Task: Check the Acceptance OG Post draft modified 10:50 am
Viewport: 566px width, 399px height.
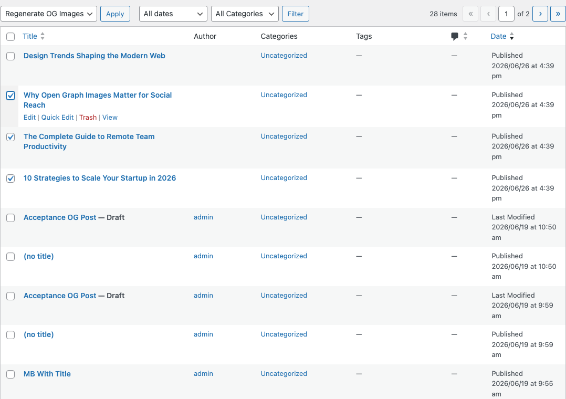Action: (x=11, y=218)
